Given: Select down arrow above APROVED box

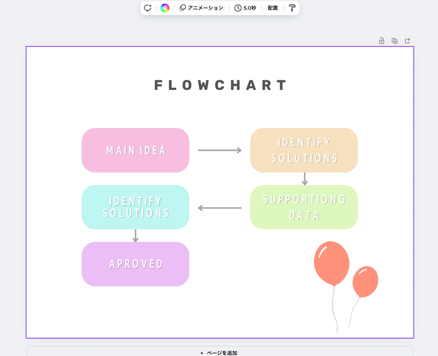Looking at the screenshot, I should pos(135,236).
